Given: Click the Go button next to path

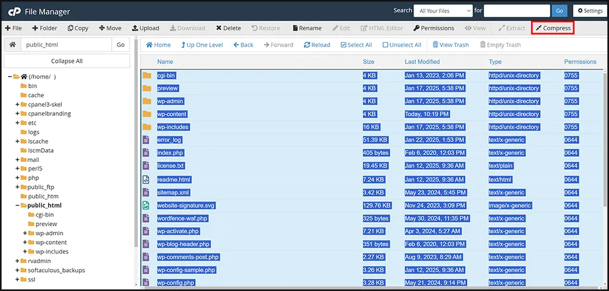Looking at the screenshot, I should click(121, 45).
